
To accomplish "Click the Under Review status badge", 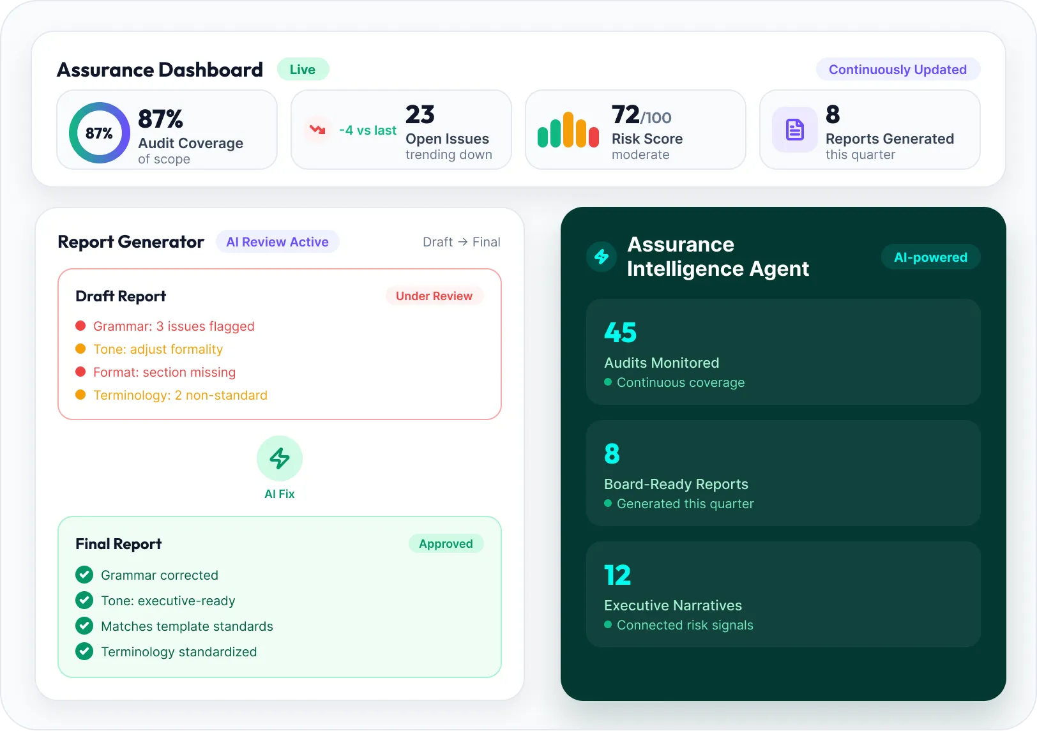I will click(x=434, y=296).
